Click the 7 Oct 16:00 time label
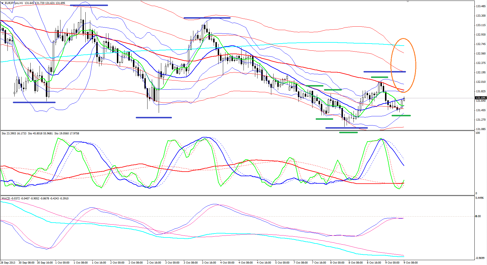This screenshot has height=265, width=487. (319, 263)
